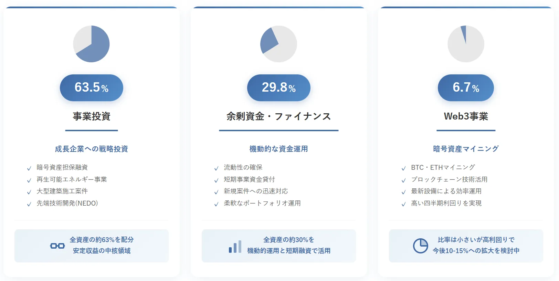Click checkmark beside BTC・ETHマイニング

click(x=403, y=168)
